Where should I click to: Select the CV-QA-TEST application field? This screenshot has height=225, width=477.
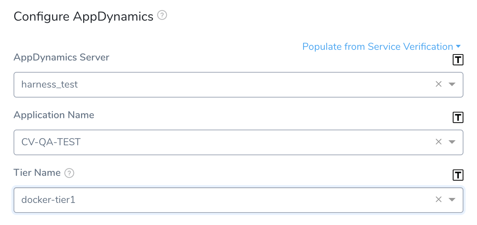[x=239, y=142]
